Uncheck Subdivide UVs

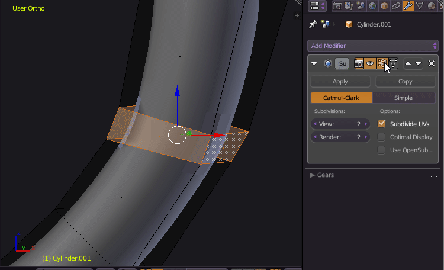[x=381, y=124]
